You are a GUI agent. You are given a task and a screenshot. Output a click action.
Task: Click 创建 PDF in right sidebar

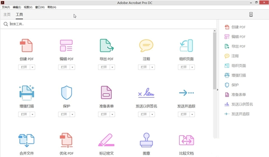(x=235, y=27)
